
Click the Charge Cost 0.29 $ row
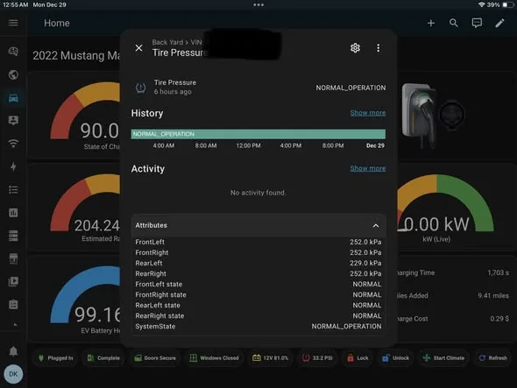(453, 319)
